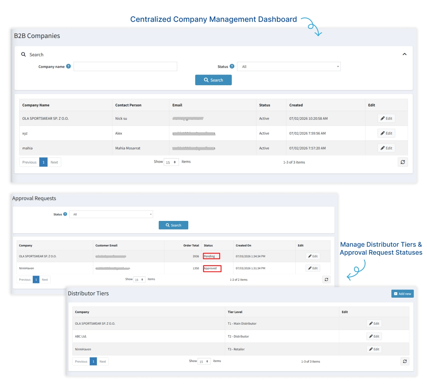This screenshot has width=427, height=390.
Task: Edit the NirmHaven approval request
Action: [x=313, y=268]
